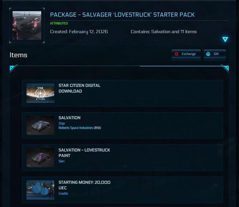Open the Salvation Lovestruck Paint thumbnail

(x=40, y=158)
